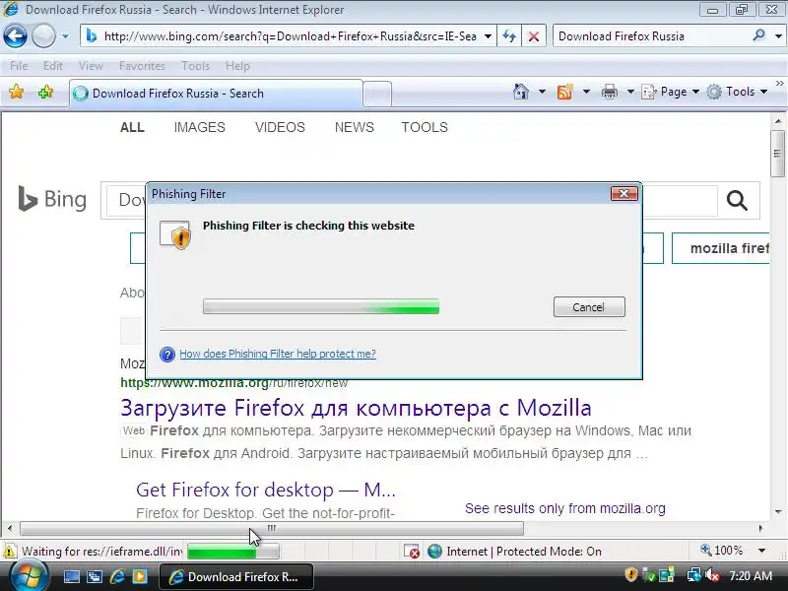Screen dimensions: 788x591
Task: Cancel the Phishing Filter check
Action: pyautogui.click(x=589, y=307)
